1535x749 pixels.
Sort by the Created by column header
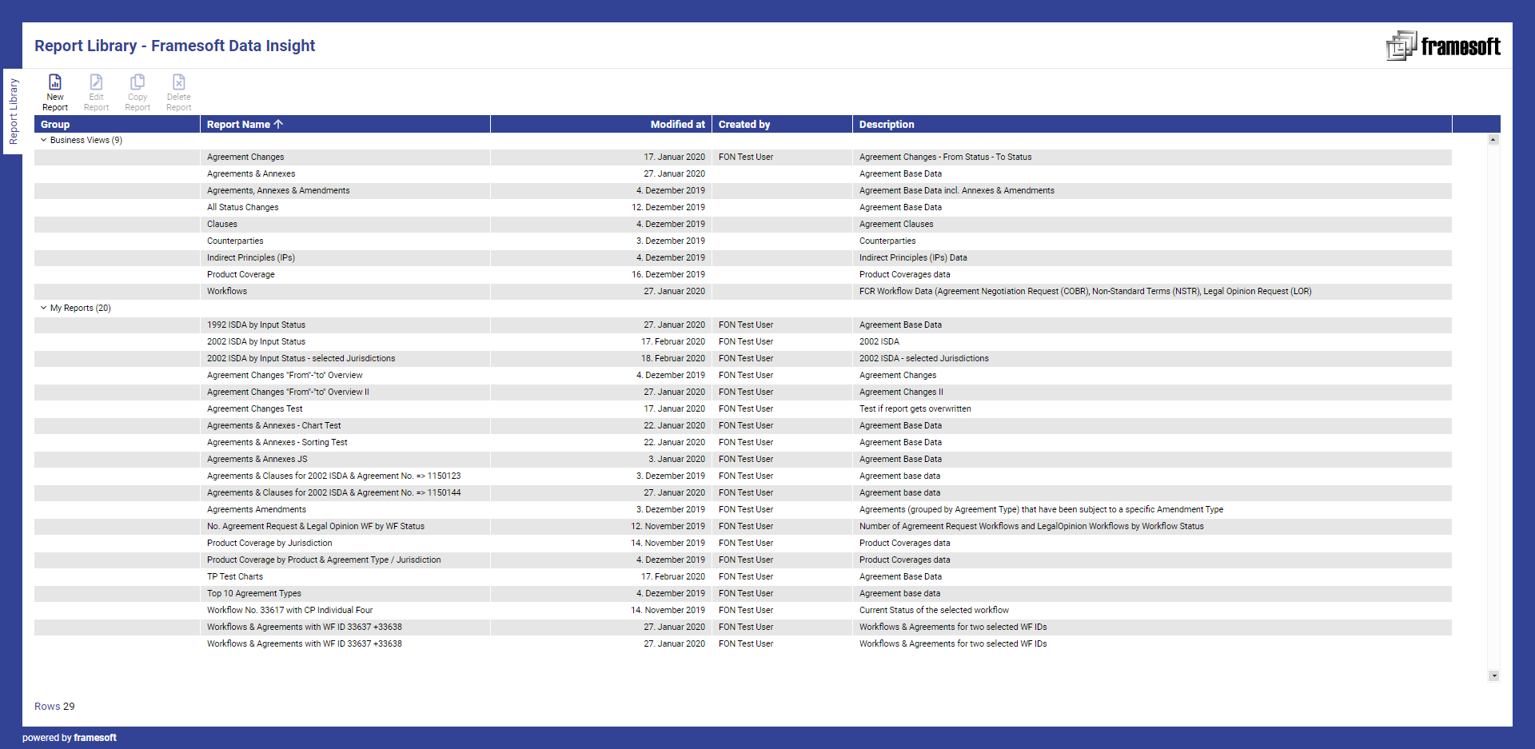(782, 124)
